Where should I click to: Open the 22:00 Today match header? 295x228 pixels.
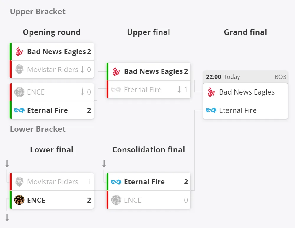[245, 77]
